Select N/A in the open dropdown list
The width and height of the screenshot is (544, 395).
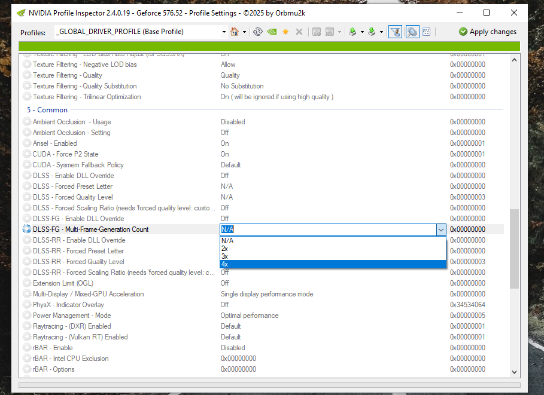pos(333,241)
